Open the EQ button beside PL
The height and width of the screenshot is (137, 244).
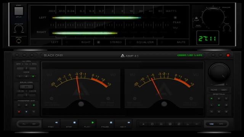pos(34,124)
